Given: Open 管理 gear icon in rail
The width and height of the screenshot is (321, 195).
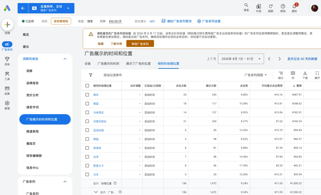Looking at the screenshot, I should tap(7, 103).
